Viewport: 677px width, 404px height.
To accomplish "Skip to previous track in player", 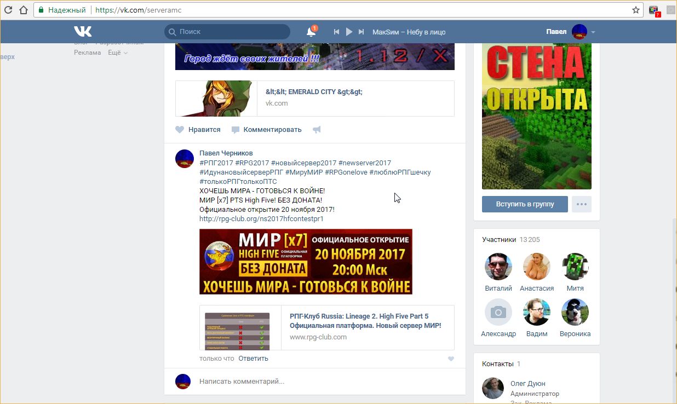I will pyautogui.click(x=337, y=32).
